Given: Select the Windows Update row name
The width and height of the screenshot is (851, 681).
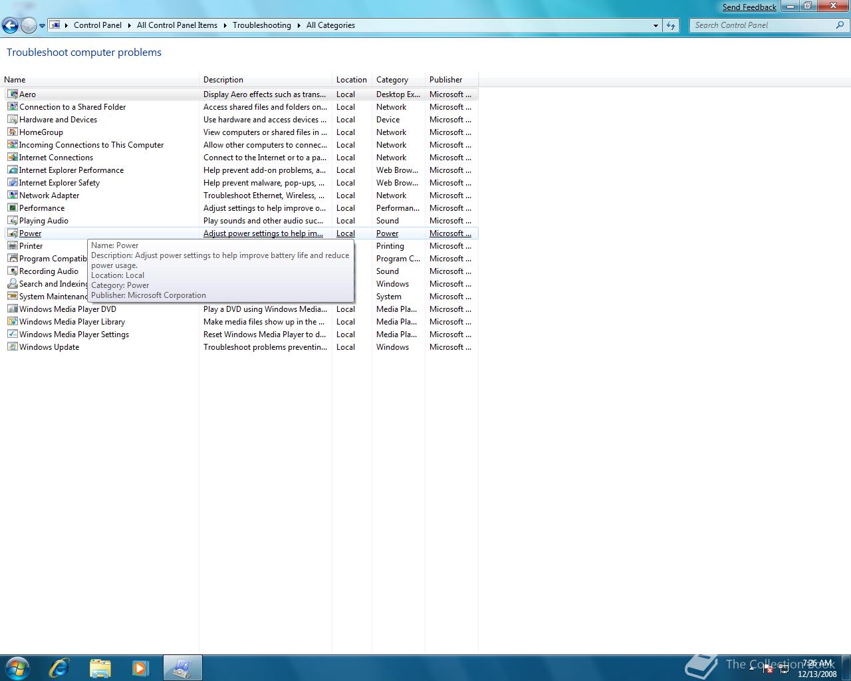Looking at the screenshot, I should [x=49, y=347].
